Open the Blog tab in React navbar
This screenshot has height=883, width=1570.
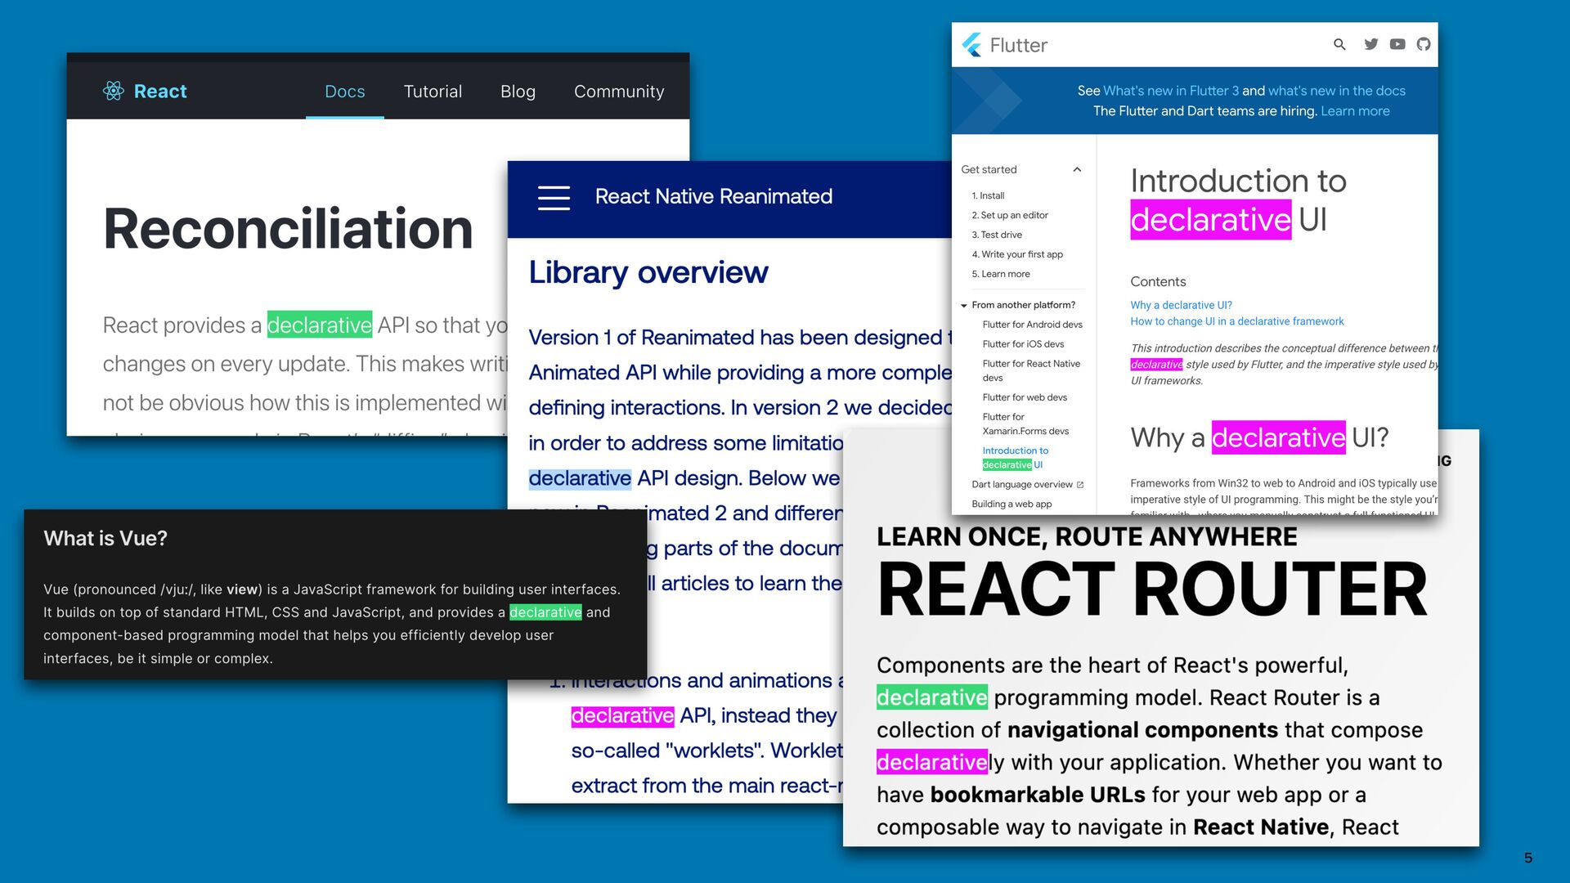(x=518, y=92)
